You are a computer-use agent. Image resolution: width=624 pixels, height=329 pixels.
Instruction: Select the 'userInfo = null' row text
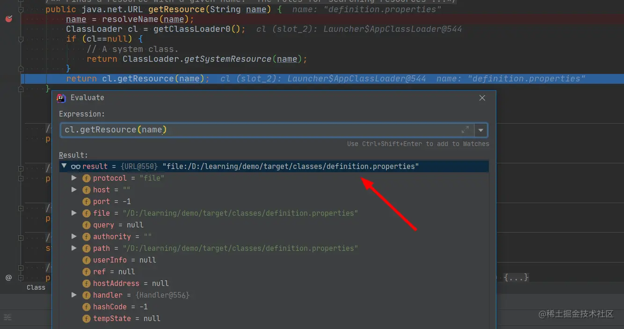click(124, 260)
